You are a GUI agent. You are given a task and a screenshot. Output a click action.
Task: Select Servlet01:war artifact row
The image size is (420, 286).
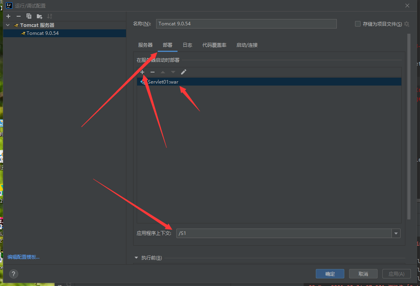pos(269,82)
